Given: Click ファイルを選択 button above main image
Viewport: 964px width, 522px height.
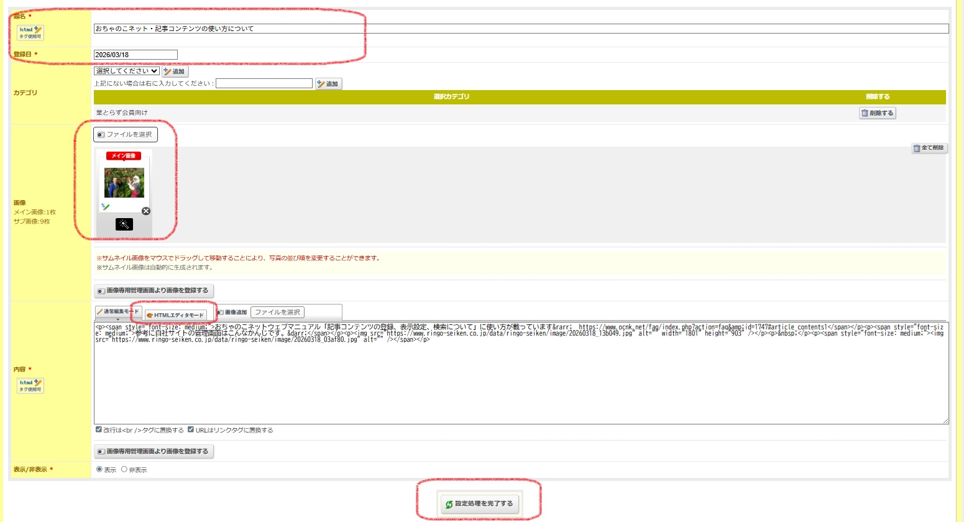Looking at the screenshot, I should click(126, 134).
